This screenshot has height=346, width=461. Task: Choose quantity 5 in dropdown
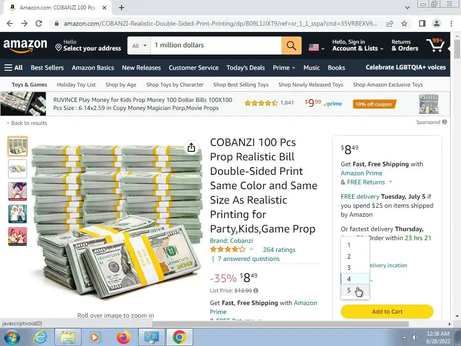(x=355, y=290)
